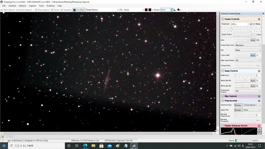265x149 pixels.
Task: Click Browse for Apply Flat
Action: 238,110
